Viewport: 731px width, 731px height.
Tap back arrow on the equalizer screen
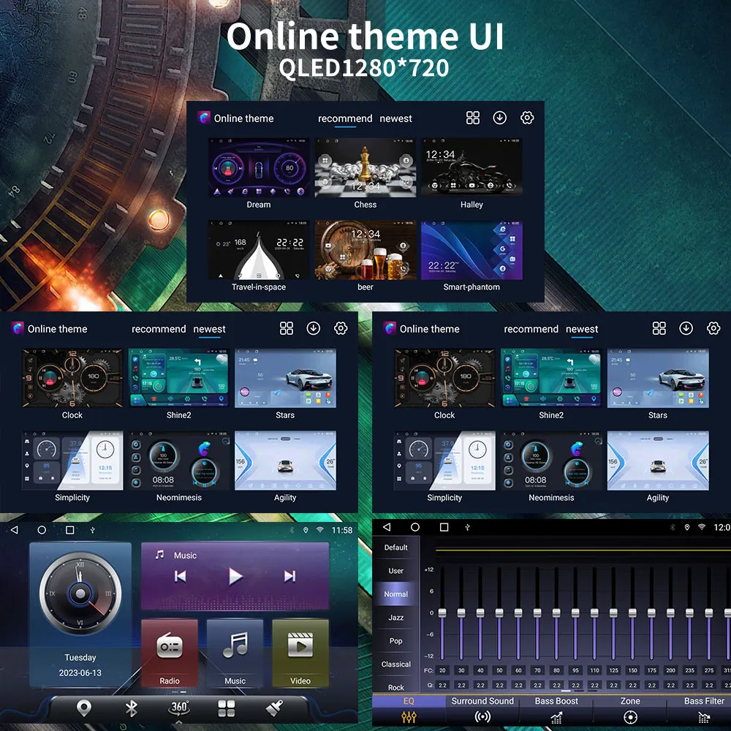(x=387, y=527)
